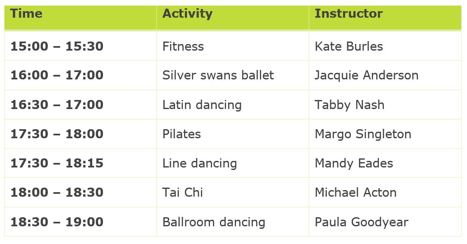Click the 16:00 – 17:00 time slot
Image resolution: width=467 pixels, height=244 pixels.
pos(57,75)
